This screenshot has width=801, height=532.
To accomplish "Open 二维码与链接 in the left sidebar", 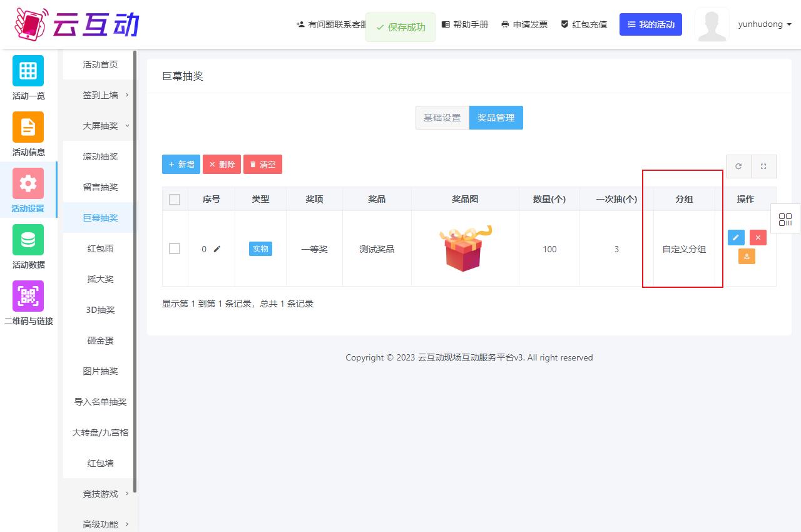I will [x=28, y=304].
